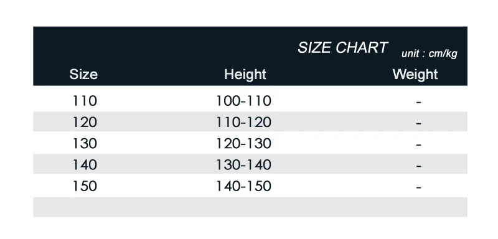This screenshot has height=239, width=498.
Task: Click size value 120
Action: 85,122
